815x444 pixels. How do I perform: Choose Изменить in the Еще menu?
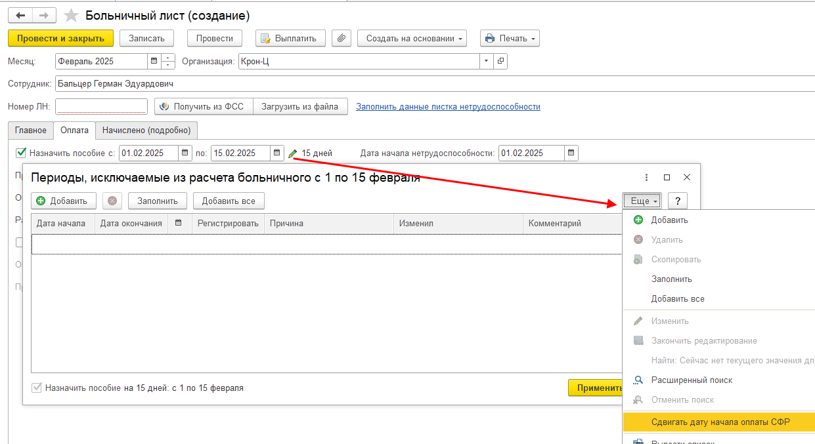click(719, 321)
